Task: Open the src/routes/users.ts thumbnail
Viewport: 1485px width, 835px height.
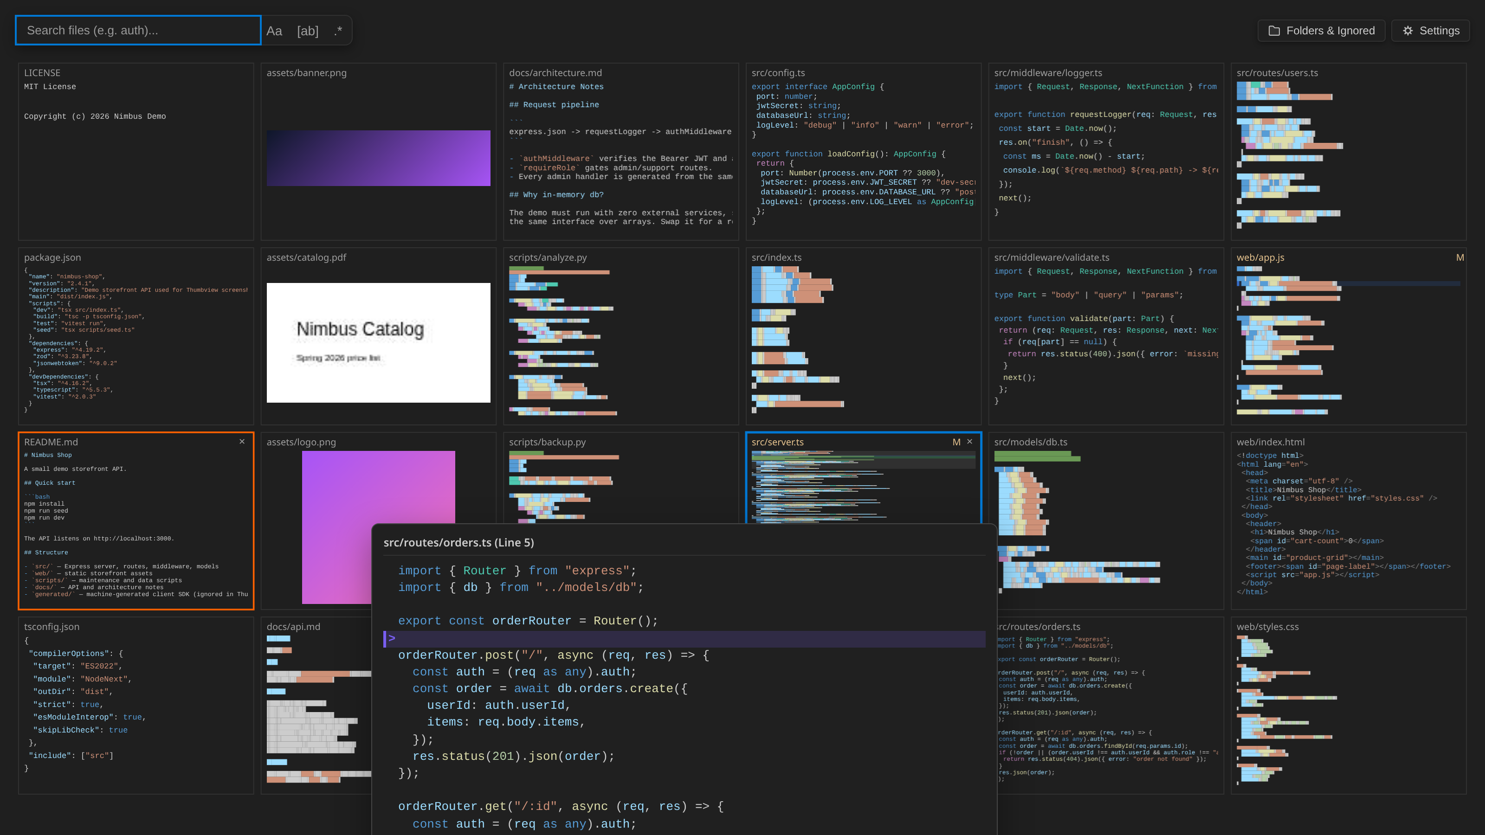Action: click(1349, 152)
